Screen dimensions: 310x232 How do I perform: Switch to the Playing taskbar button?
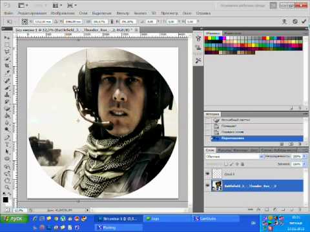click(119, 227)
